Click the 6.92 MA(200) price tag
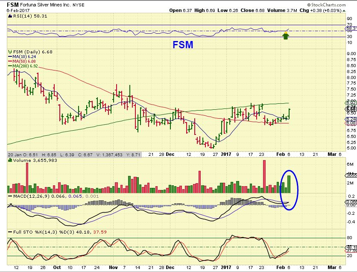Screen dimensions: 357x272 coord(351,102)
